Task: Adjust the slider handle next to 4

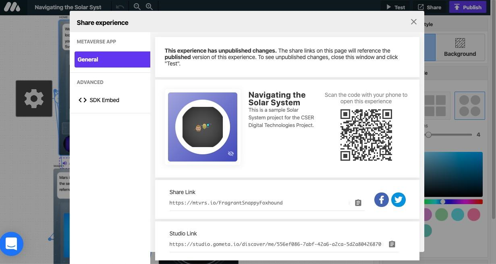Action: [x=429, y=135]
